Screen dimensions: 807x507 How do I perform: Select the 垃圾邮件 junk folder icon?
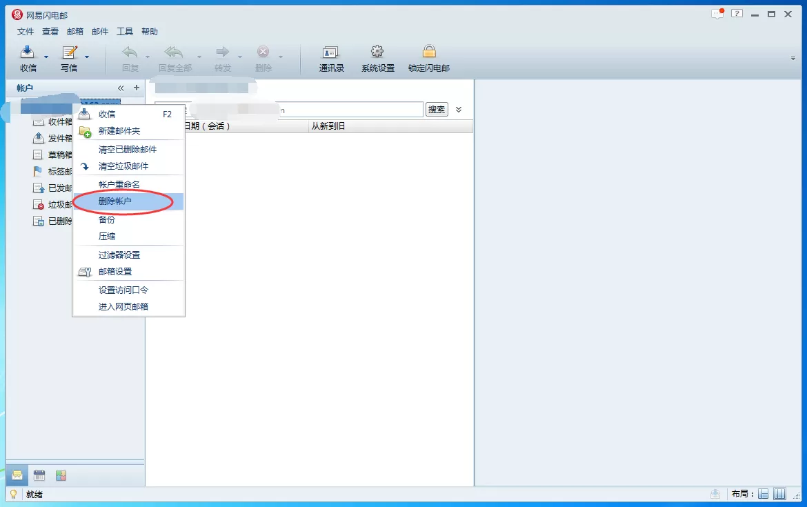click(x=38, y=204)
